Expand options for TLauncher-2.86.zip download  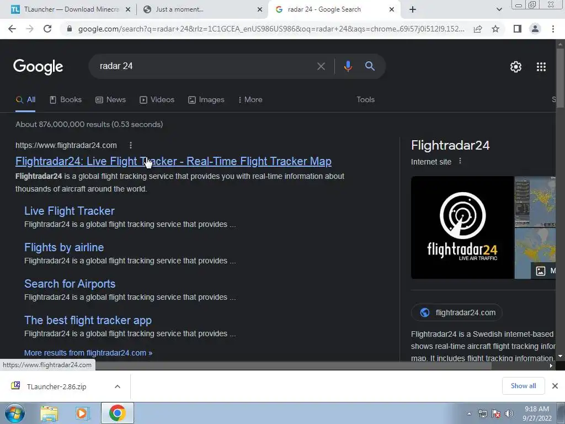(117, 386)
